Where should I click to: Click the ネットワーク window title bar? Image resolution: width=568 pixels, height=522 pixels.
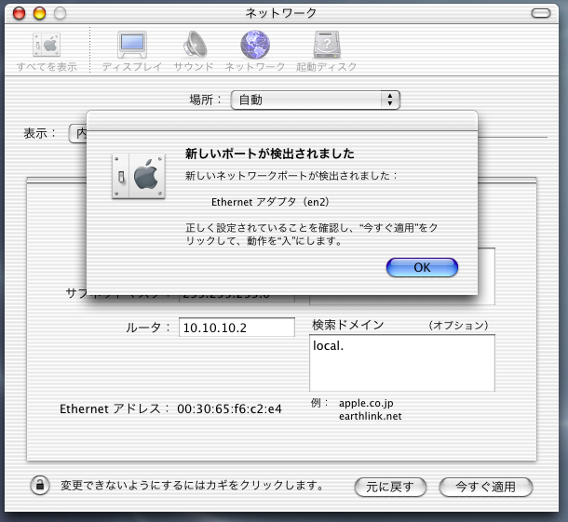tap(280, 14)
